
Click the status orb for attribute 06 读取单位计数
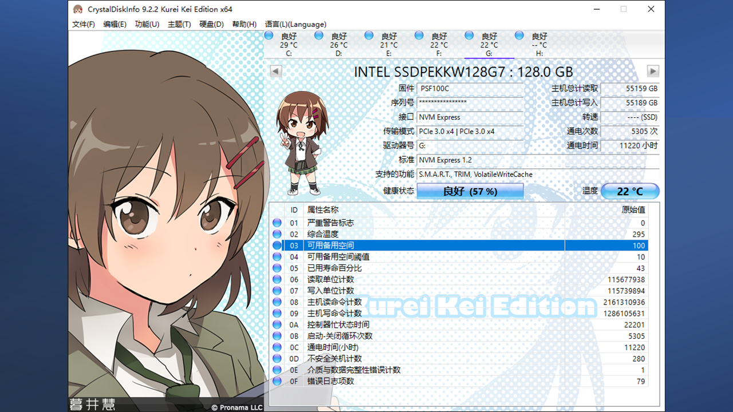pos(277,279)
